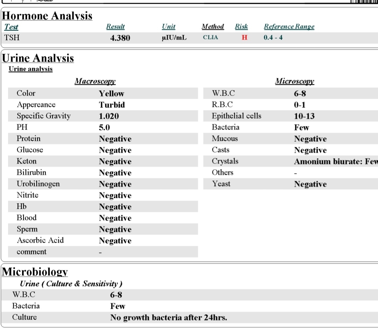Click the "Microscopy" column heading
This screenshot has height=329, width=378.
(295, 81)
